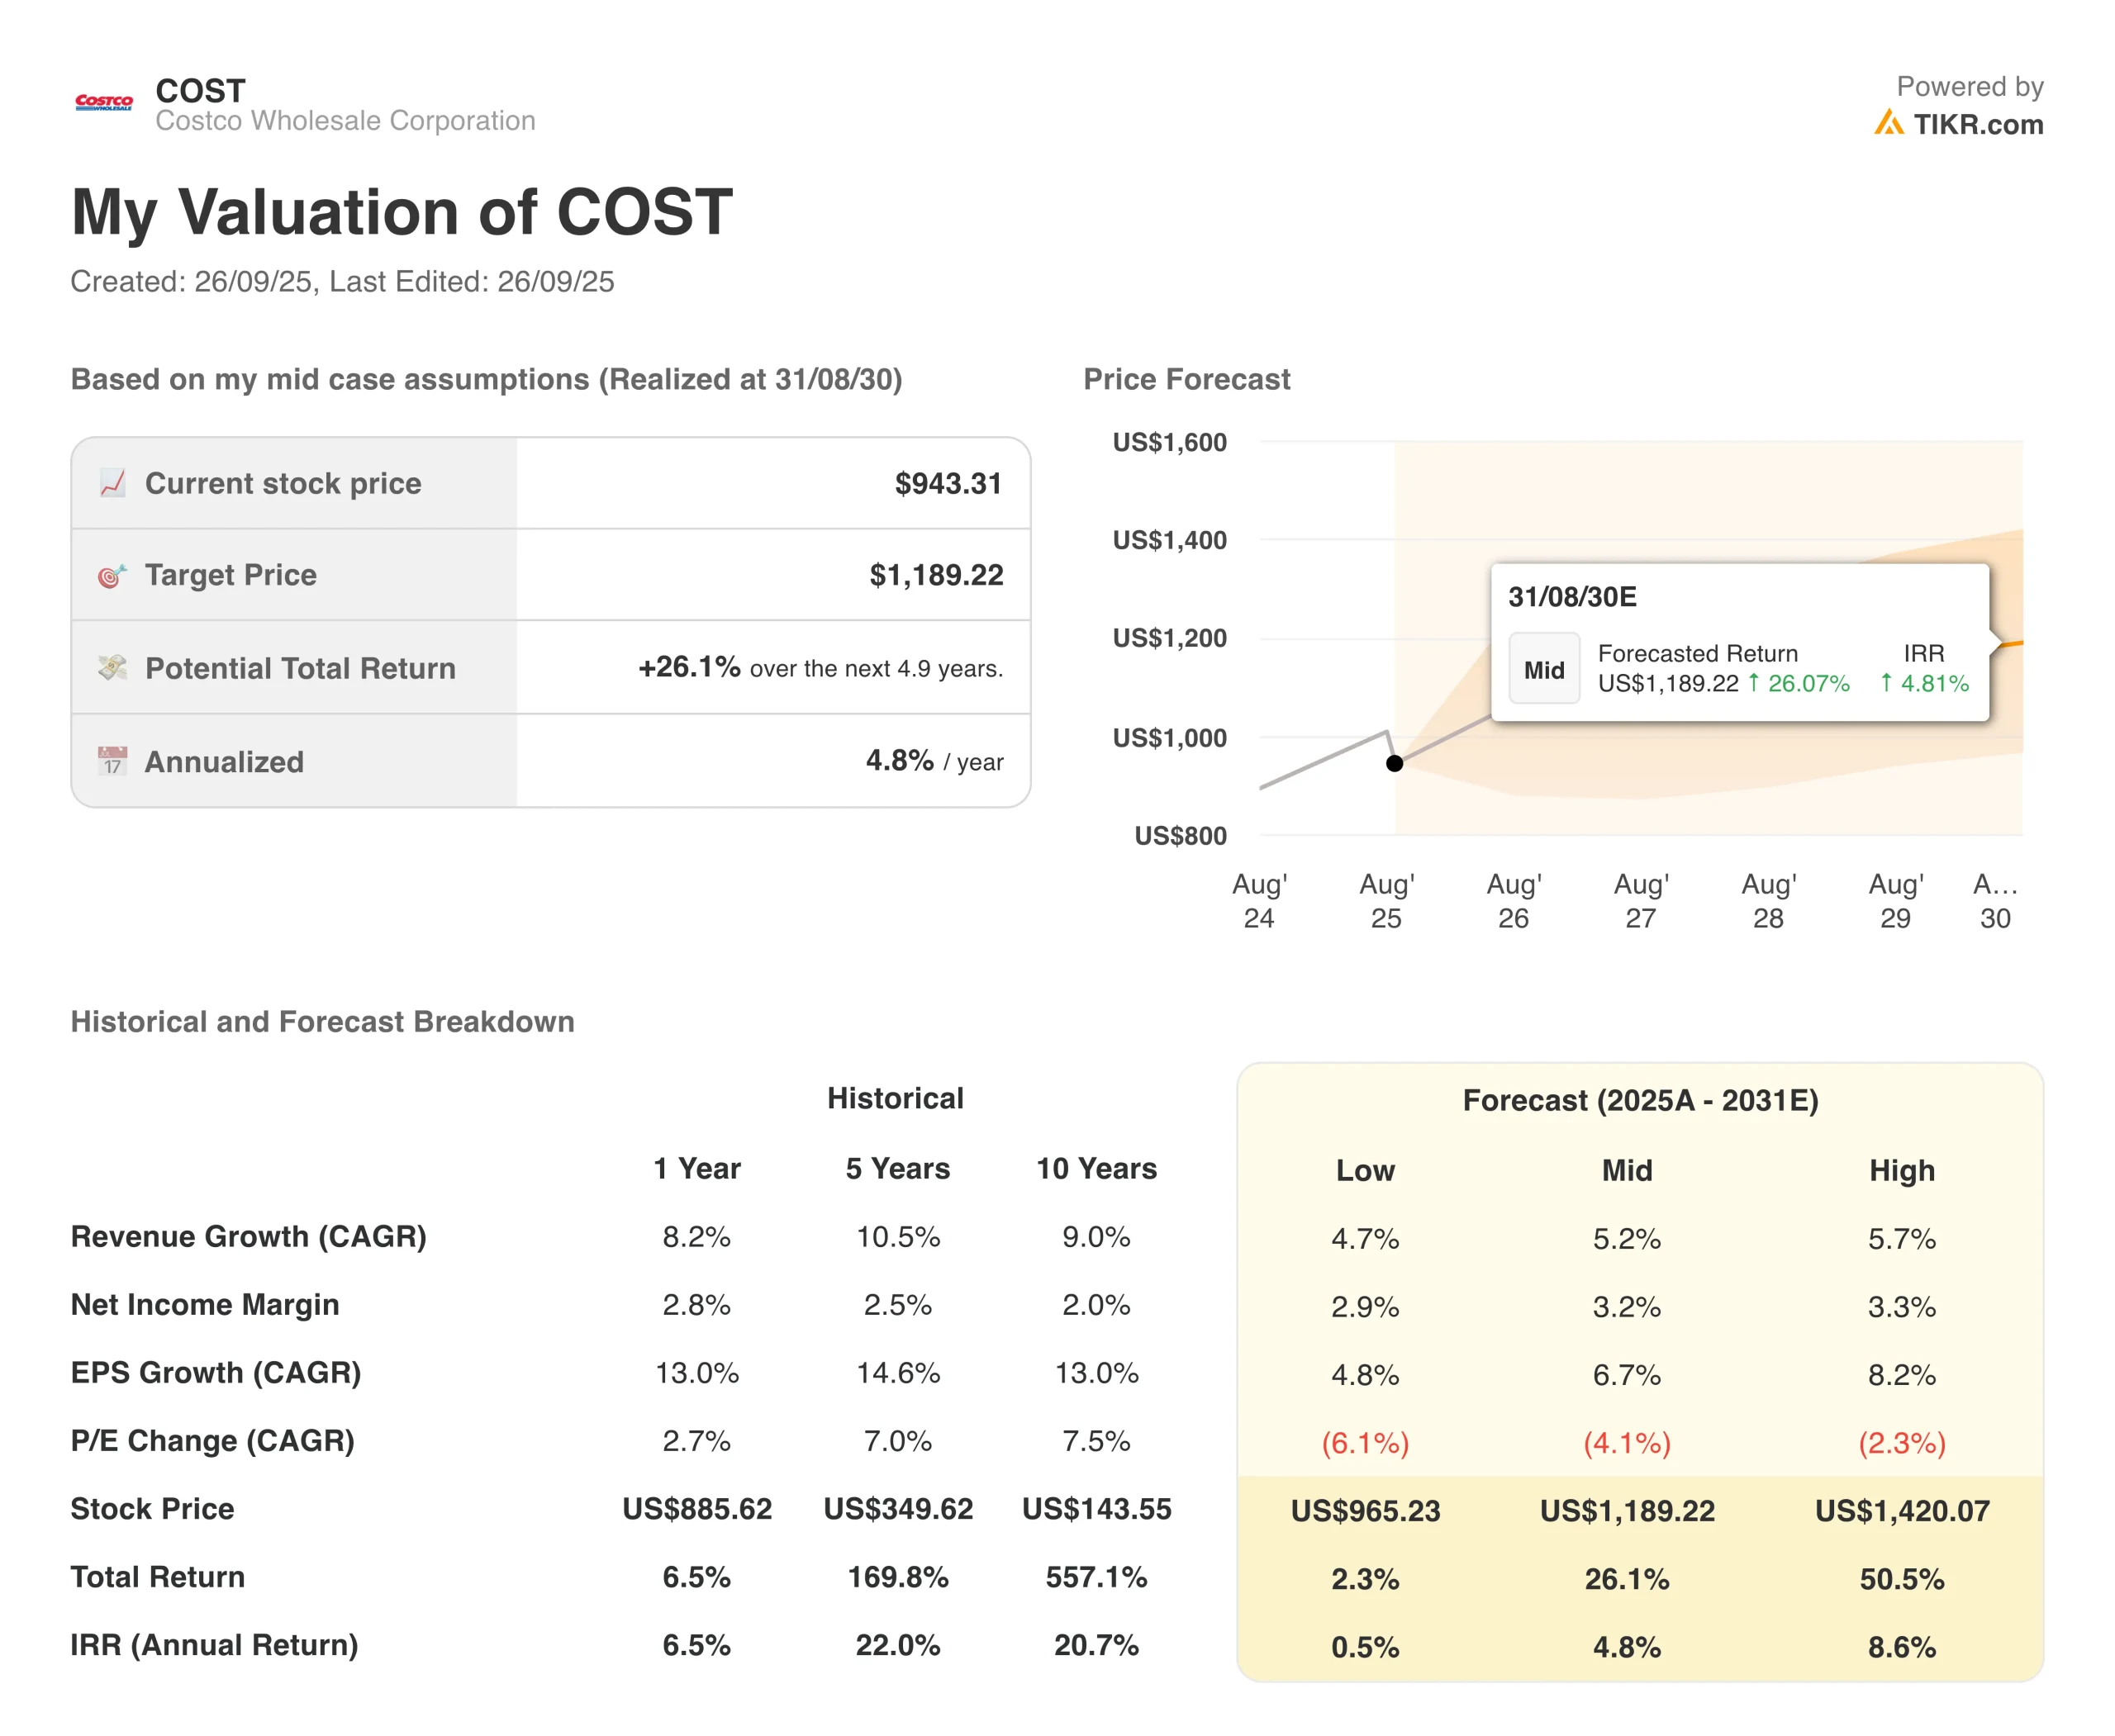Image resolution: width=2115 pixels, height=1736 pixels.
Task: Click the calendar icon beside Annualized
Action: point(112,761)
